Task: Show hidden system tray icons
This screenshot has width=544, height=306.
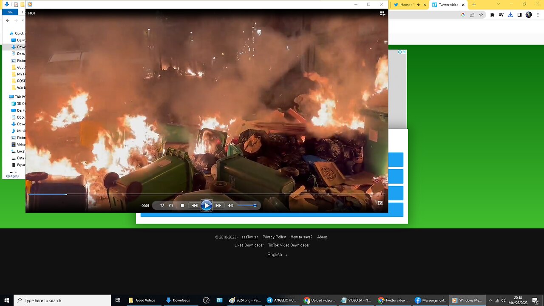Action: (x=490, y=300)
